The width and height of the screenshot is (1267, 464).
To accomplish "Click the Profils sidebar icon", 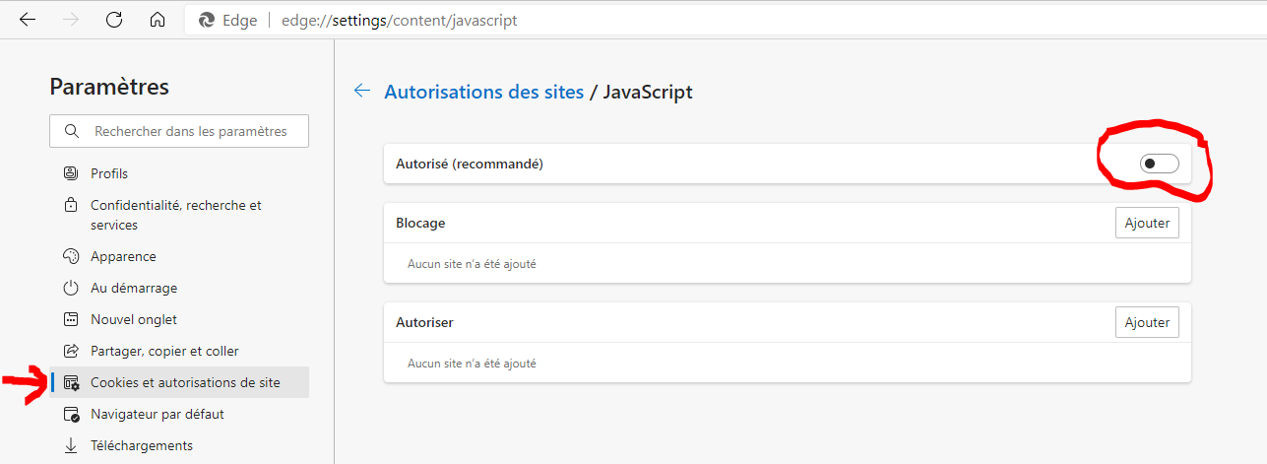I will (x=71, y=173).
